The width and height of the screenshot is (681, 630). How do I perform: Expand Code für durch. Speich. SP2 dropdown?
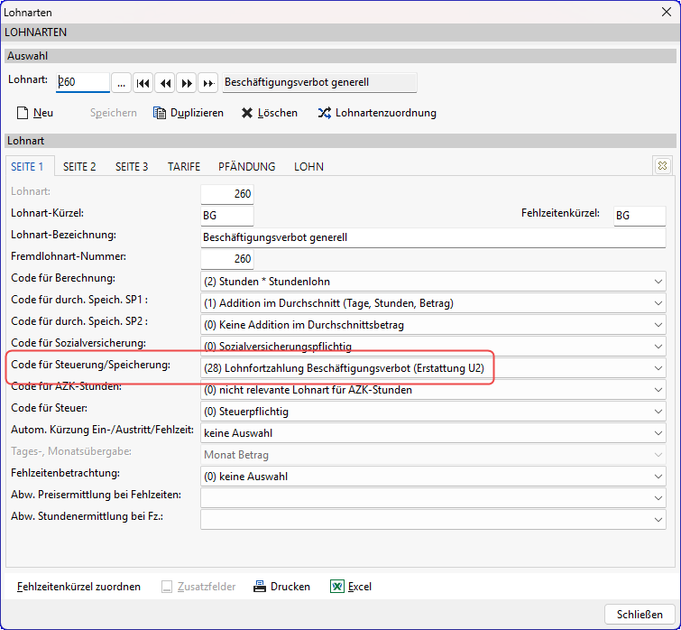point(658,325)
